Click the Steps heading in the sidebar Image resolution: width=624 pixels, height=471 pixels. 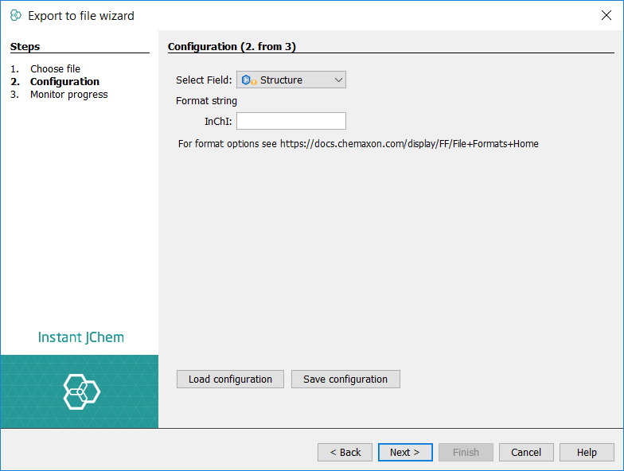point(25,46)
